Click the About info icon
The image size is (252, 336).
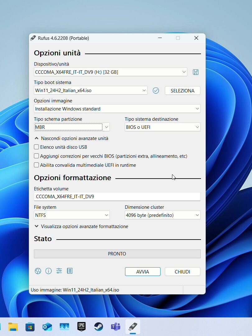pos(49,271)
